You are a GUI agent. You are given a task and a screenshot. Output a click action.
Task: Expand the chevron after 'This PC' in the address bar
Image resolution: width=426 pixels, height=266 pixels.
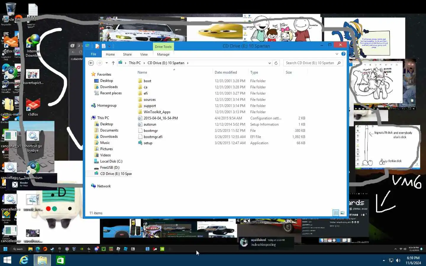(x=144, y=63)
